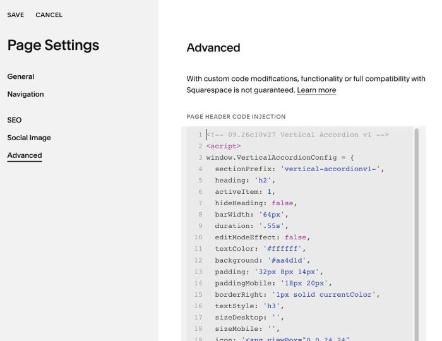Open the General settings tab
The width and height of the screenshot is (442, 341).
(x=21, y=76)
